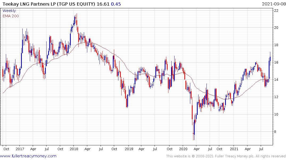This screenshot has width=286, height=160.
Task: Select the price change value 0.45
Action: [x=116, y=4]
